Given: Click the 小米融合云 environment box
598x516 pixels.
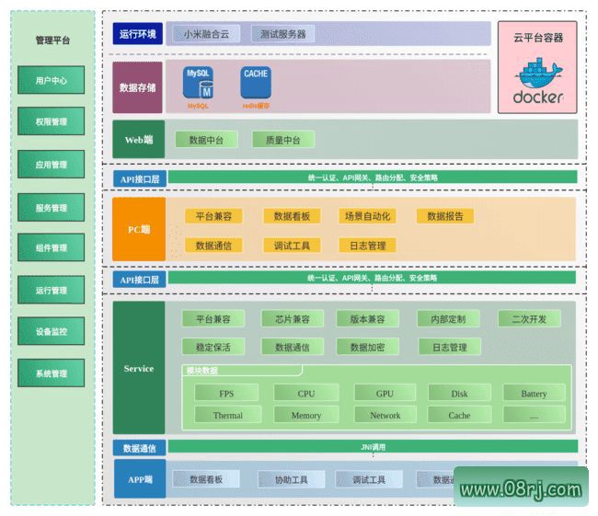Looking at the screenshot, I should 206,34.
